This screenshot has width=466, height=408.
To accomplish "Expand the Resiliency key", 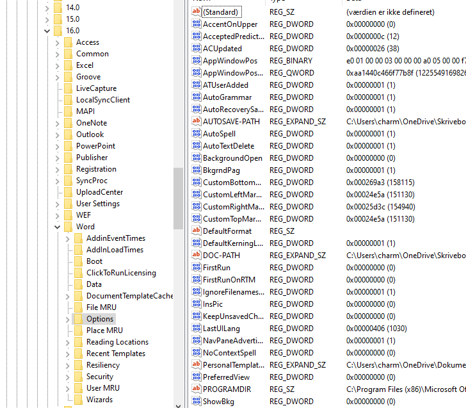I will click(68, 366).
